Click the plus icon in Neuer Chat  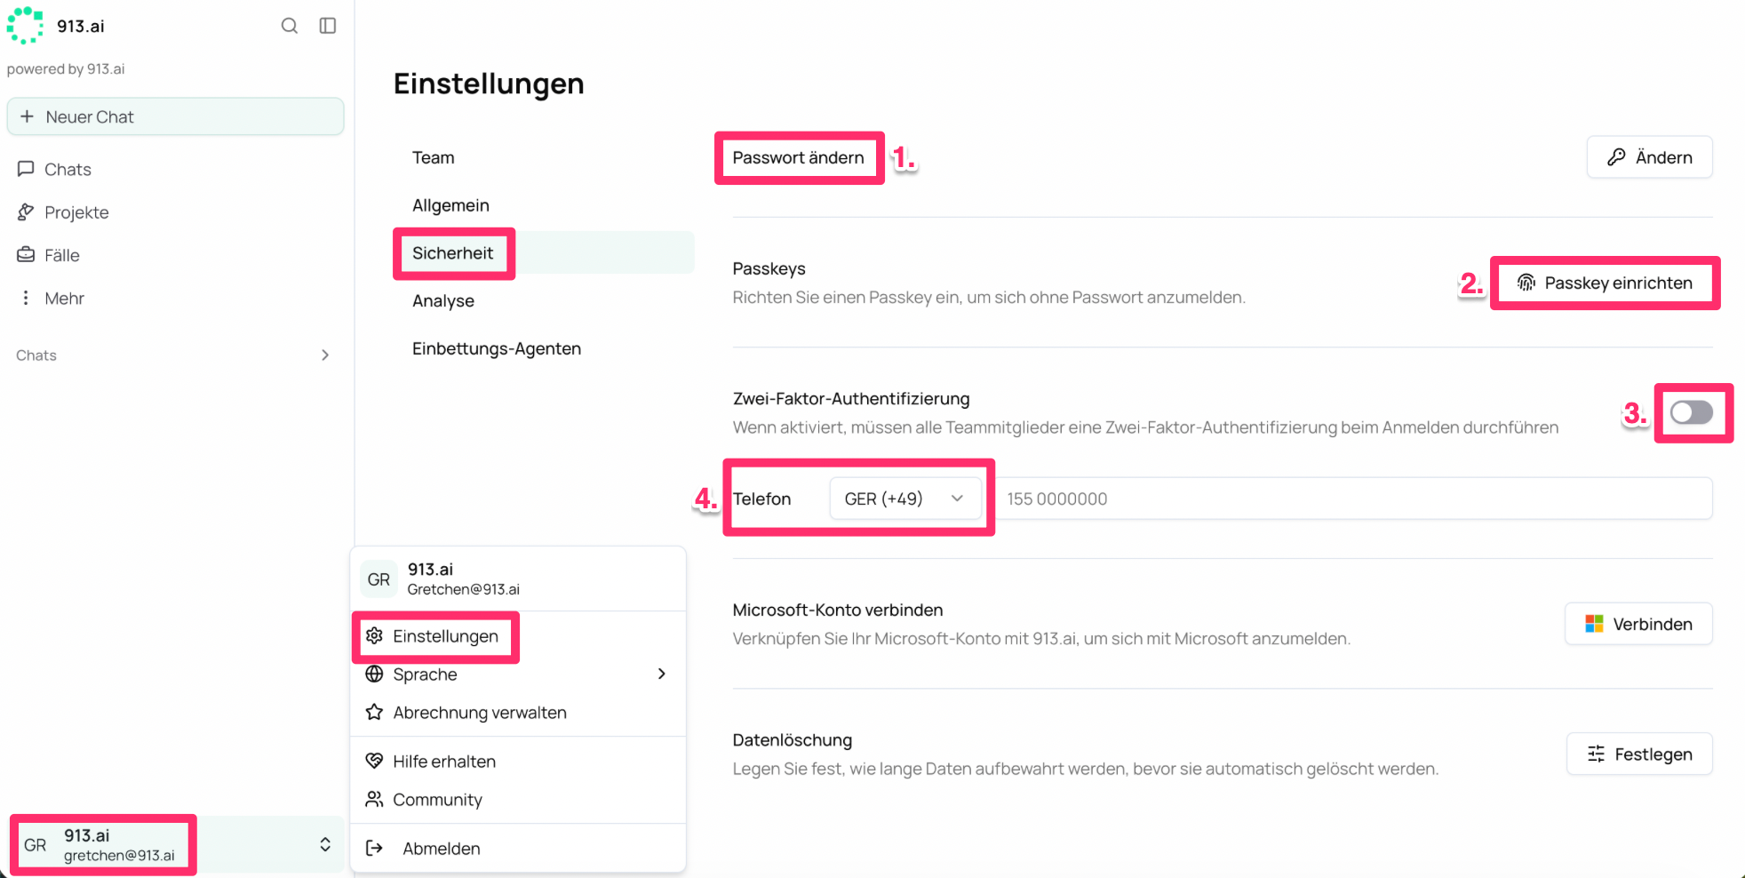(27, 116)
